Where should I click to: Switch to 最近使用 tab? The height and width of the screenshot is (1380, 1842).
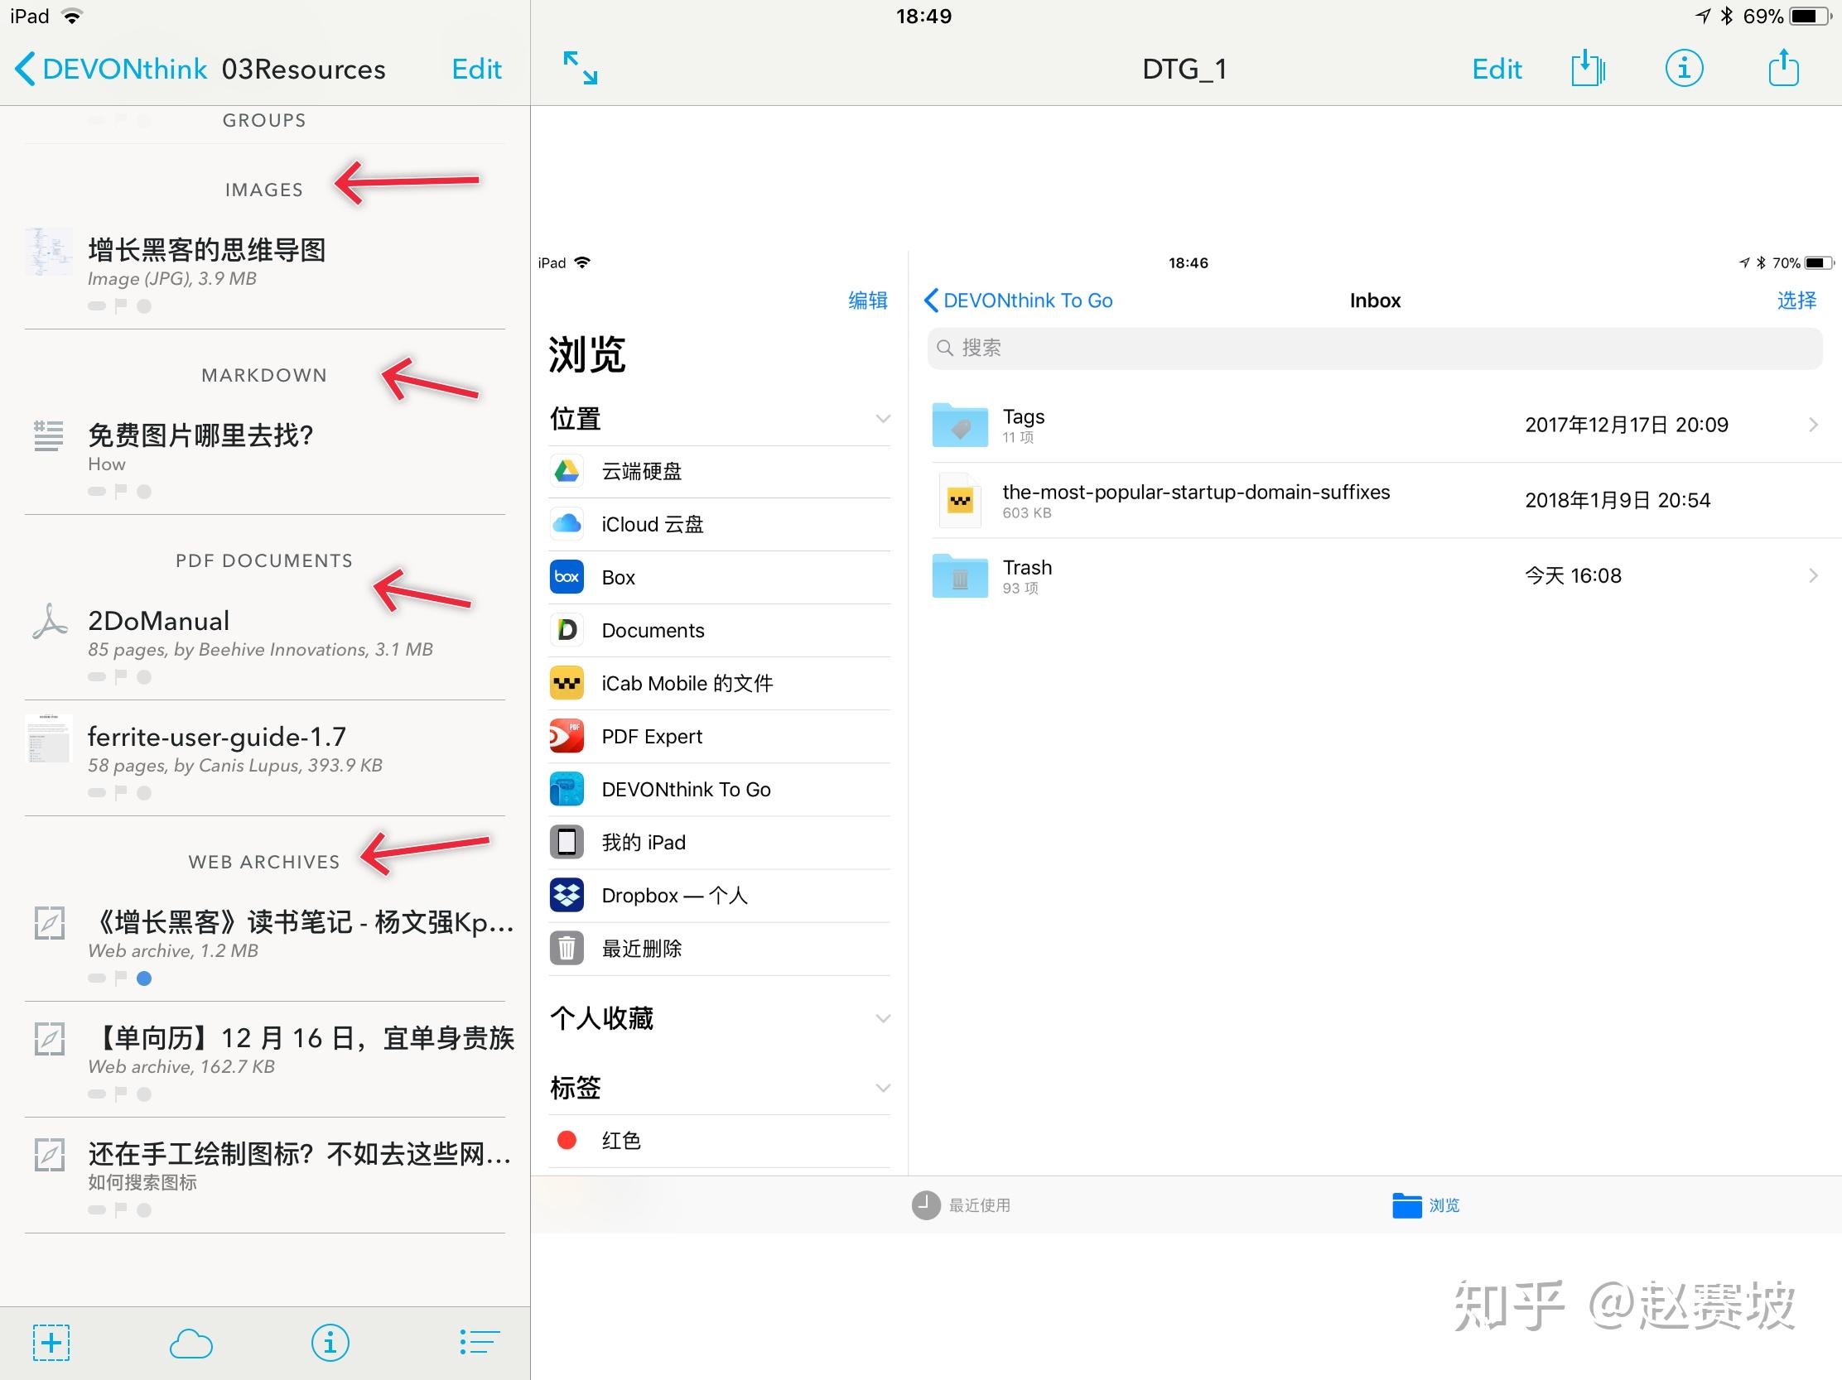pos(960,1204)
